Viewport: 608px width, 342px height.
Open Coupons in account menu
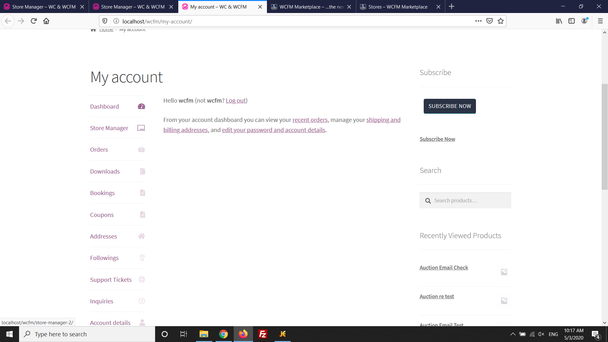(x=102, y=215)
